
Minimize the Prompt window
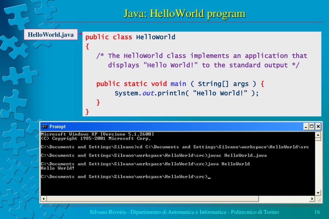tap(306, 127)
